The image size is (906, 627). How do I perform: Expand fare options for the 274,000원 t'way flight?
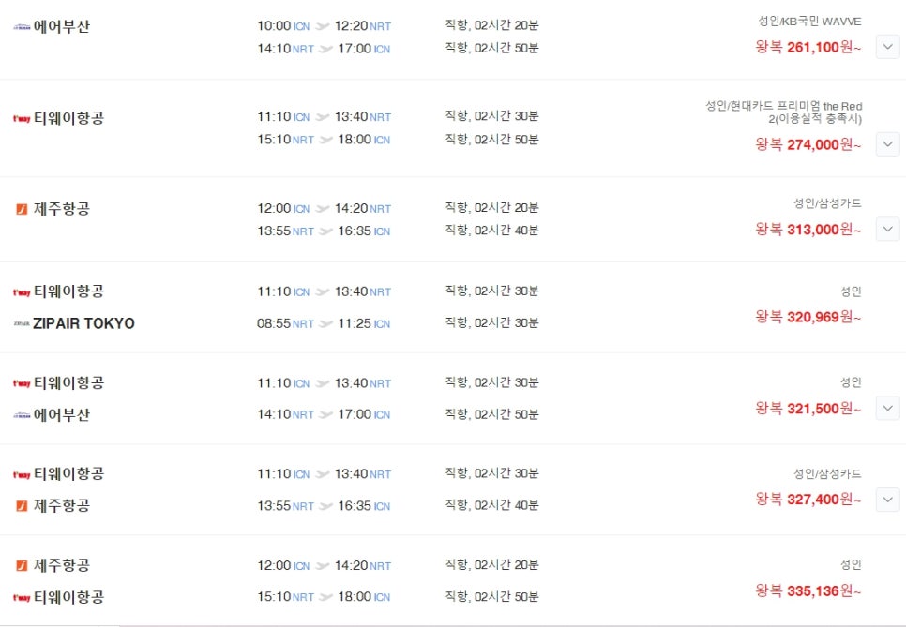coord(887,143)
